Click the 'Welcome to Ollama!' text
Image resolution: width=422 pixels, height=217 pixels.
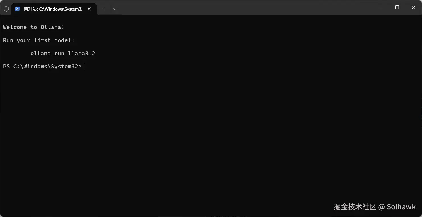pyautogui.click(x=34, y=27)
